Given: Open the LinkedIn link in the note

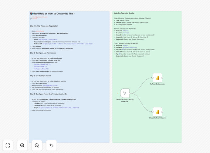Looking at the screenshot, I should click(x=34, y=19).
